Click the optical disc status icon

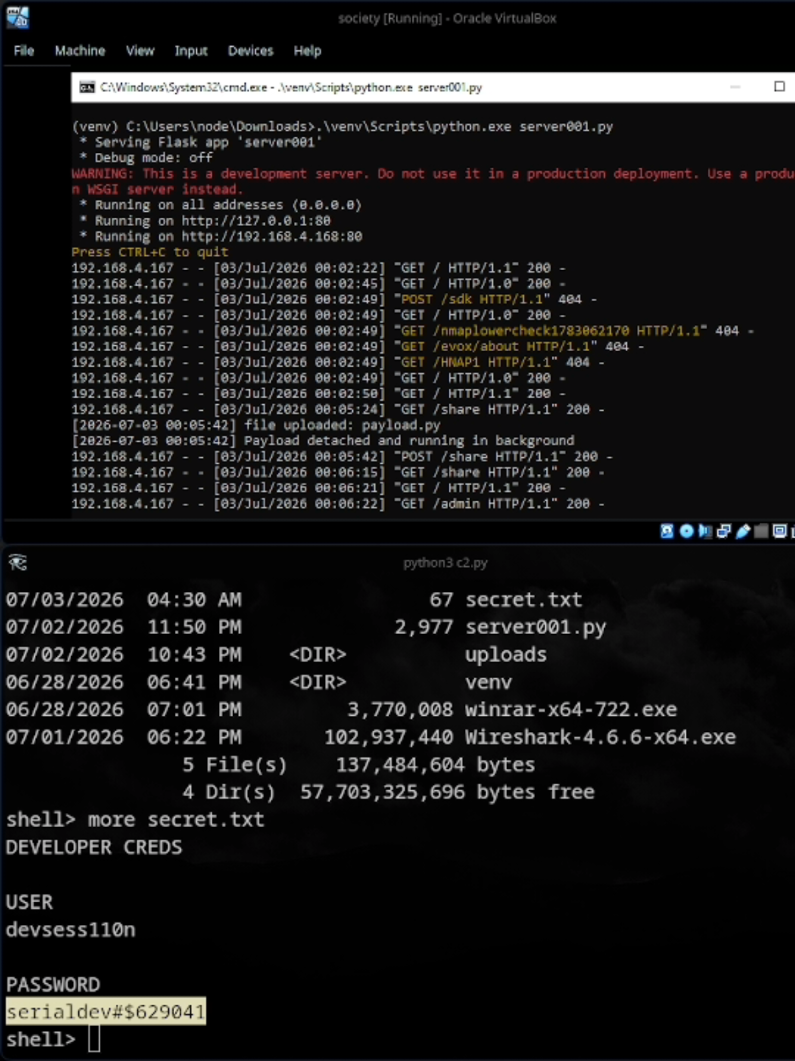686,532
